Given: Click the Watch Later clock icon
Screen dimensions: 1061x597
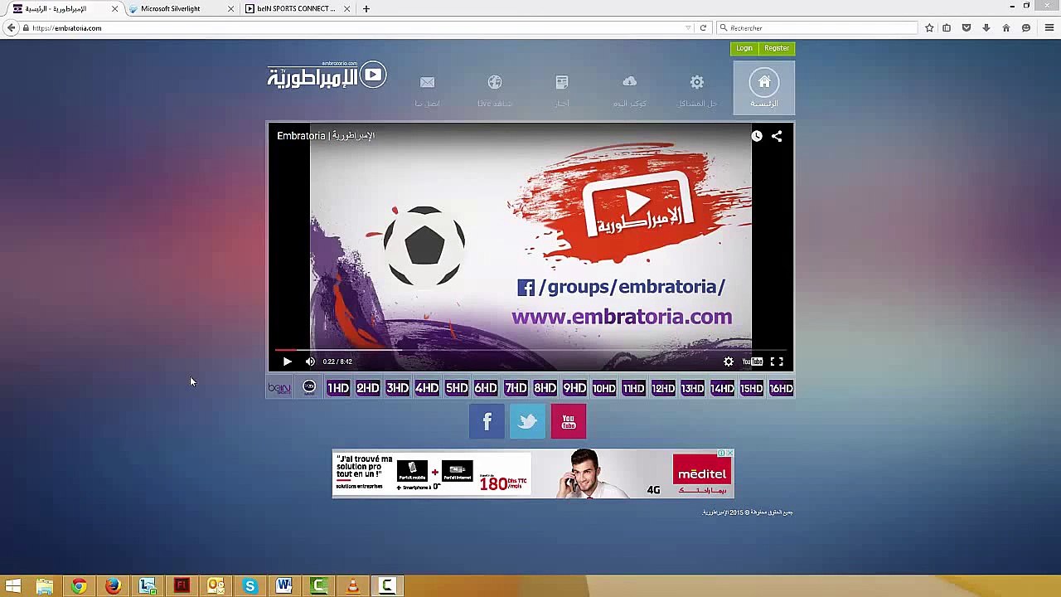Looking at the screenshot, I should pyautogui.click(x=757, y=136).
